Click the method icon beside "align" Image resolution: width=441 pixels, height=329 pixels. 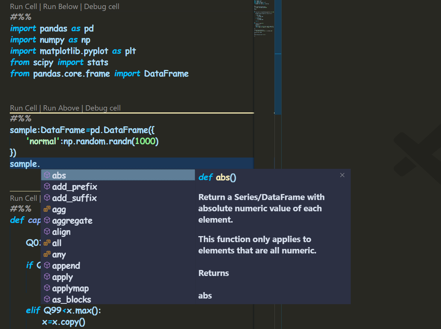47,232
